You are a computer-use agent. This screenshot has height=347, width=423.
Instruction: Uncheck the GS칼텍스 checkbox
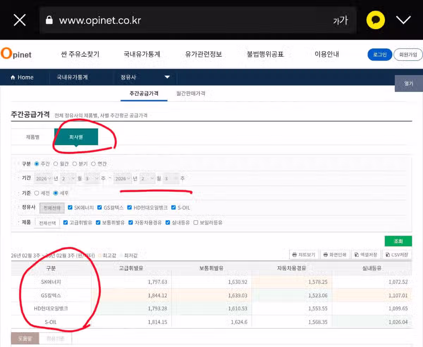pyautogui.click(x=100, y=208)
